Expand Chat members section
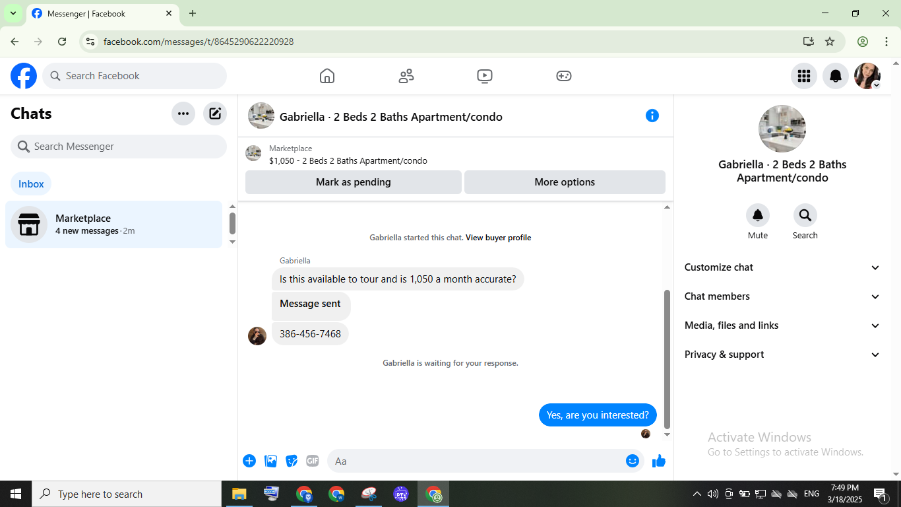901x507 pixels. (x=782, y=296)
